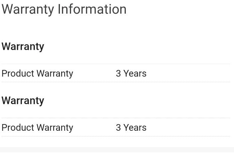Click the word Information in the main heading
The image size is (234, 167).
pyautogui.click(x=92, y=9)
